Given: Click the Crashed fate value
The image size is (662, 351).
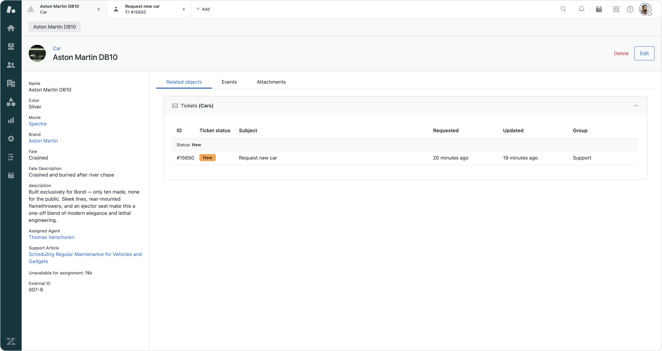Looking at the screenshot, I should [x=38, y=158].
